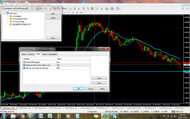Open the Window menu

coord(41,5)
